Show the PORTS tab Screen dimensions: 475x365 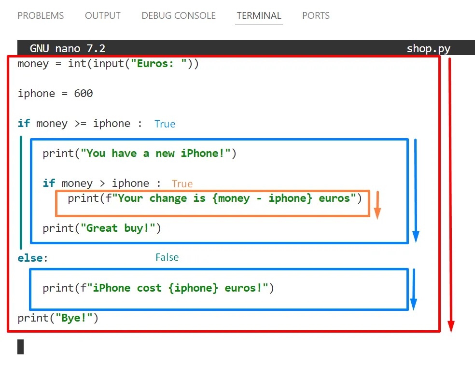coord(316,15)
